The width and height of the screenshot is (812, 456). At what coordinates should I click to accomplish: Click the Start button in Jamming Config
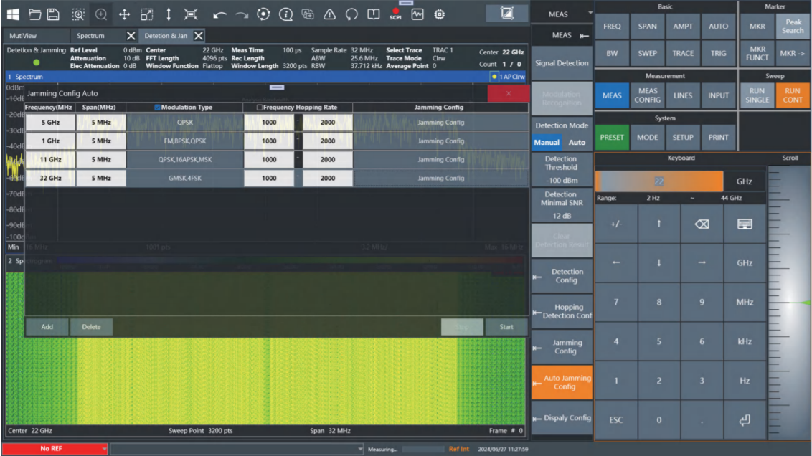[x=506, y=327]
